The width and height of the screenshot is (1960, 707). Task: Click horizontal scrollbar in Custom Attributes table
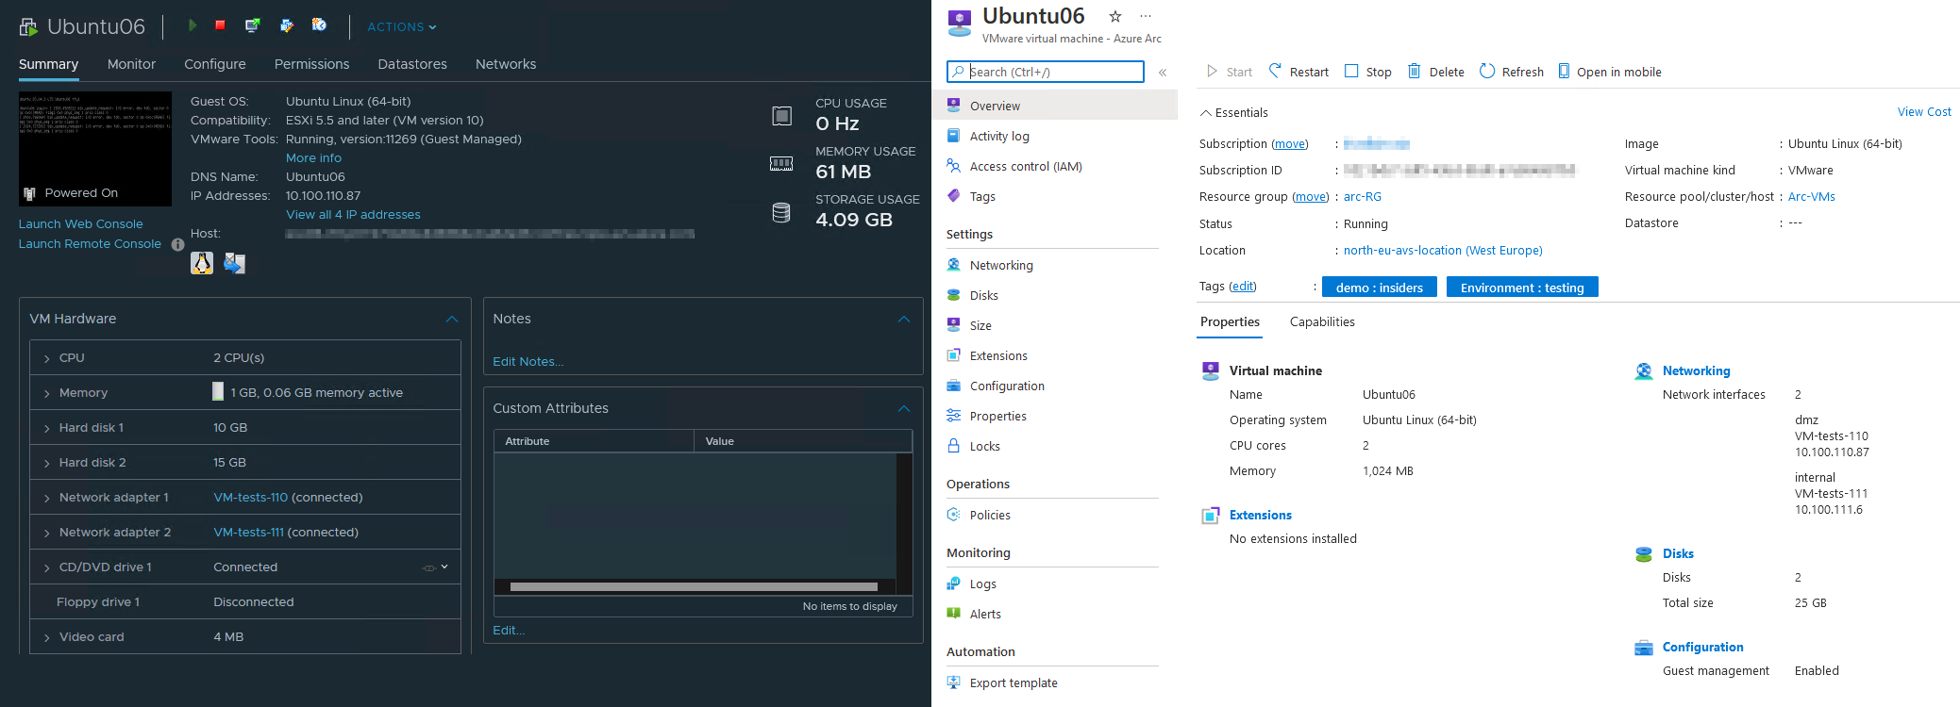pyautogui.click(x=694, y=586)
